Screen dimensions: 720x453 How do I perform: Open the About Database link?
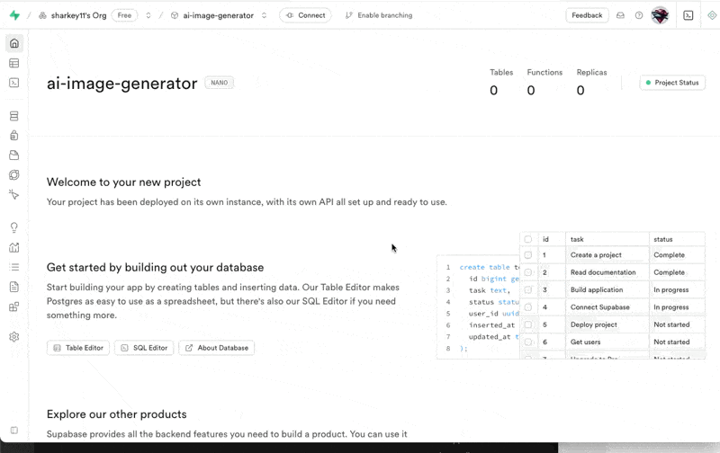pos(216,348)
